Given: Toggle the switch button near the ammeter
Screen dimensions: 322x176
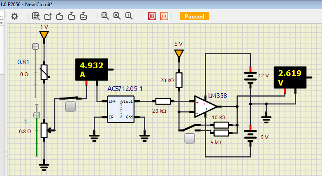Looking at the screenshot, I should click(x=71, y=107).
